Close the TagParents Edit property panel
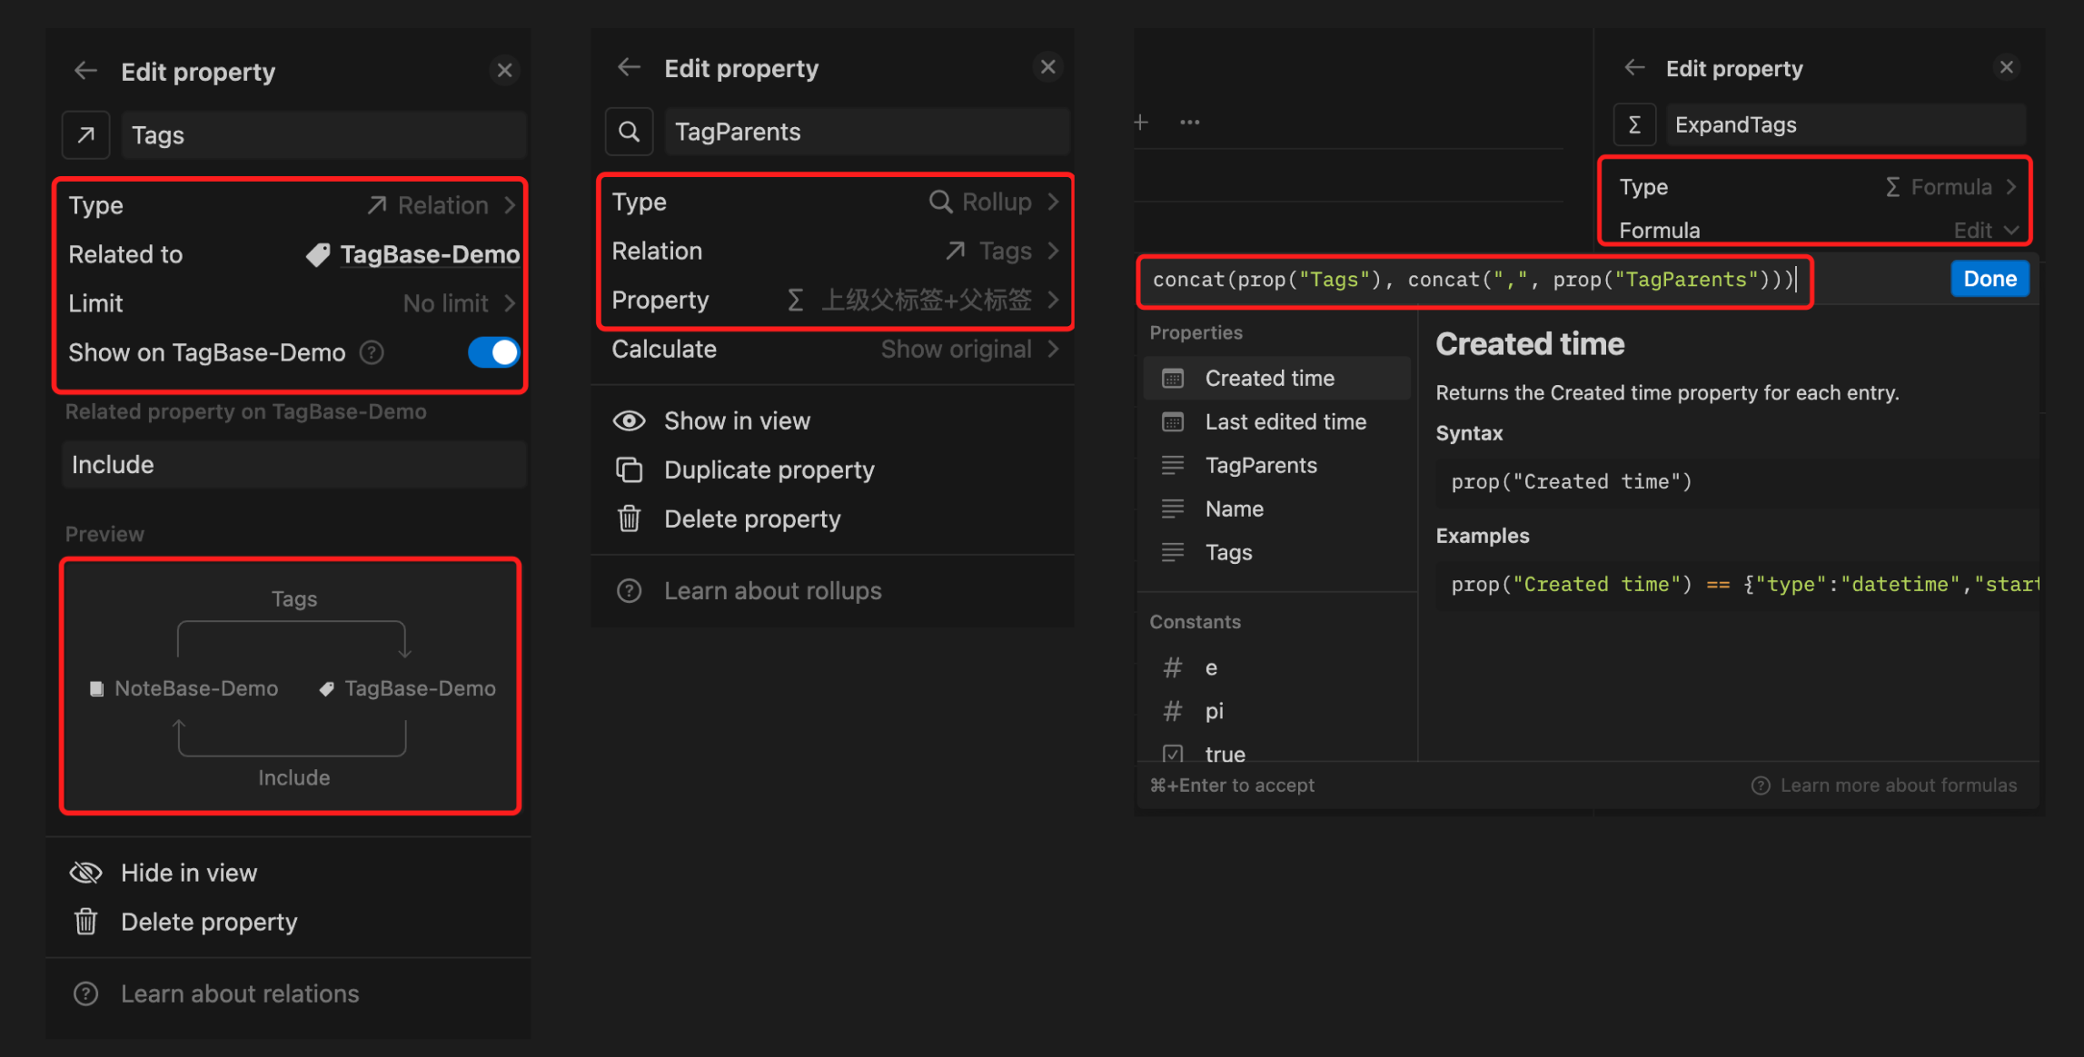Viewport: 2084px width, 1057px height. (x=1048, y=67)
